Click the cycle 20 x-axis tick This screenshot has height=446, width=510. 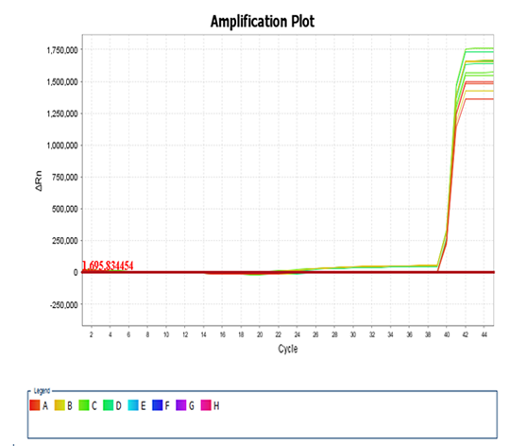coord(260,334)
